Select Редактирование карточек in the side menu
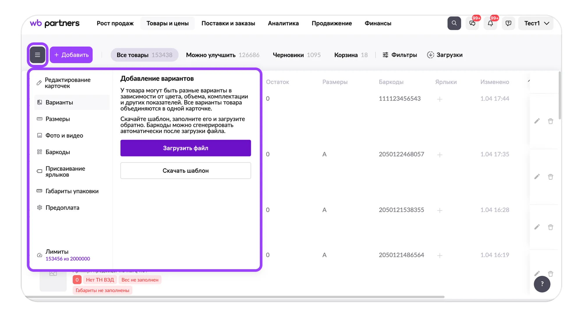Viewport: 582px width, 316px height. pos(72,83)
